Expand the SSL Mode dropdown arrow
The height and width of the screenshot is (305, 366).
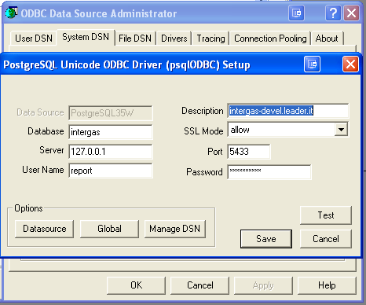(341, 130)
